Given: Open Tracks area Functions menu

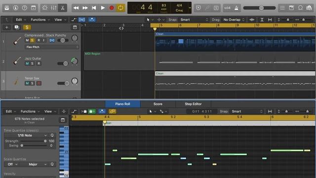Looking at the screenshot, I should [x=40, y=20].
